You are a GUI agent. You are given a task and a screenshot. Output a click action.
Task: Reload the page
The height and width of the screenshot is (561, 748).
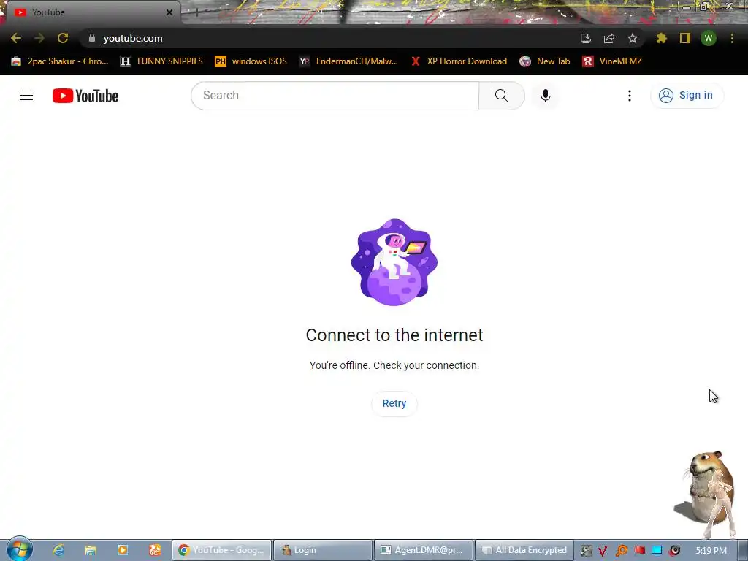pyautogui.click(x=63, y=38)
